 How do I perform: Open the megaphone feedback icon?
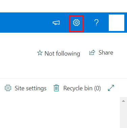coord(56,23)
